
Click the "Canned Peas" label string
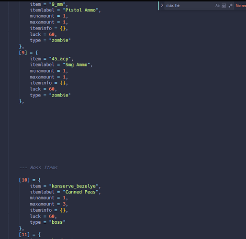click(80, 192)
